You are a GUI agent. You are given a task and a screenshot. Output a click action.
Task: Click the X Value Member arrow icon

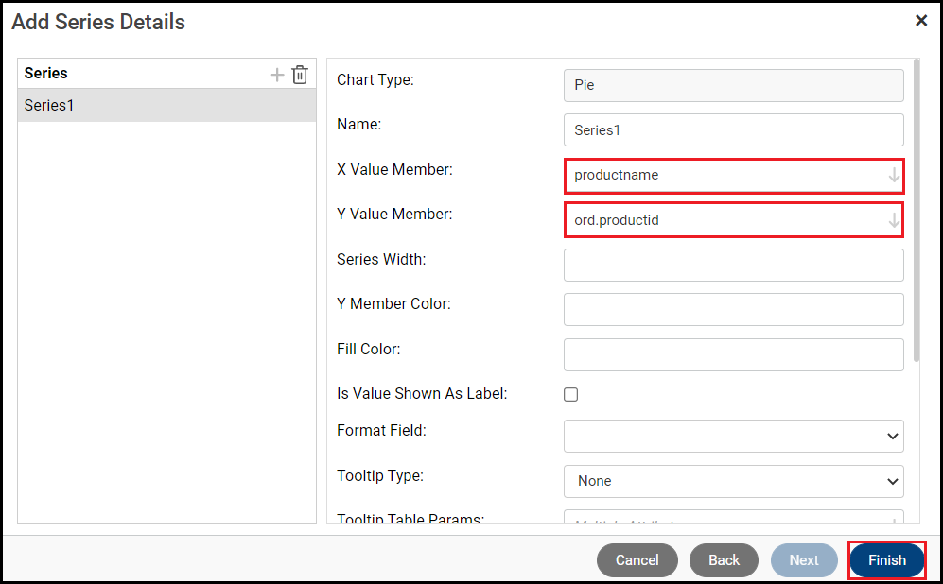(x=894, y=176)
